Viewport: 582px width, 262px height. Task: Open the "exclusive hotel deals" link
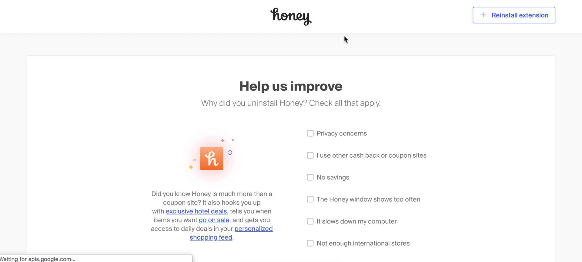point(196,211)
